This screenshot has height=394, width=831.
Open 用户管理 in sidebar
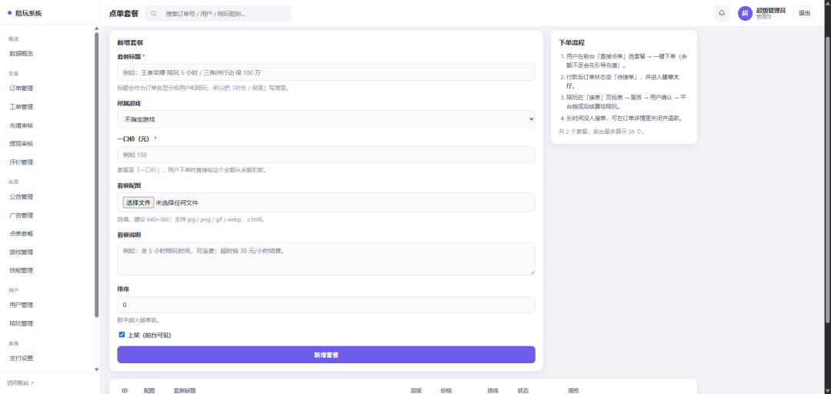(22, 305)
